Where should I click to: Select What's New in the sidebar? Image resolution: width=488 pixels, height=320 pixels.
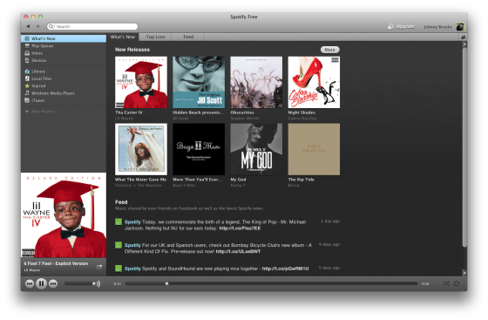[x=64, y=38]
